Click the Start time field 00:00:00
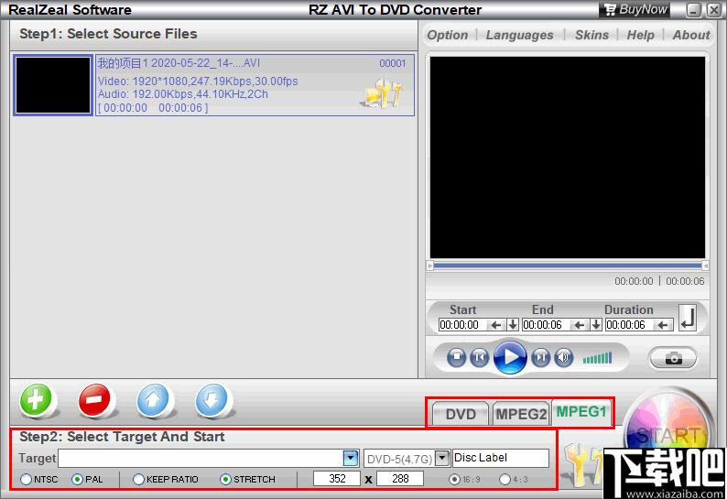Screen dimensions: 727x499 coord(463,325)
